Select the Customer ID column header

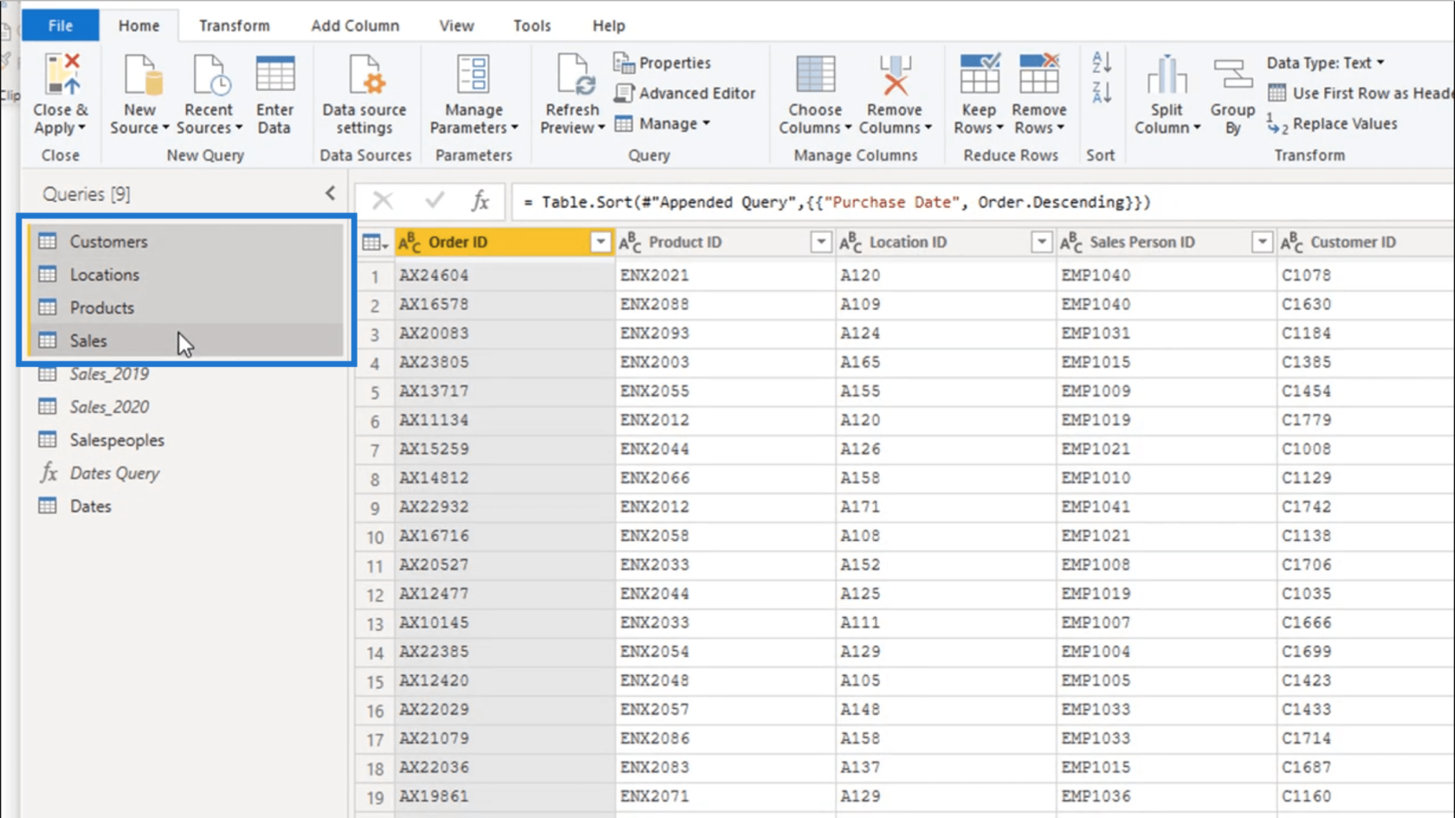coord(1366,242)
